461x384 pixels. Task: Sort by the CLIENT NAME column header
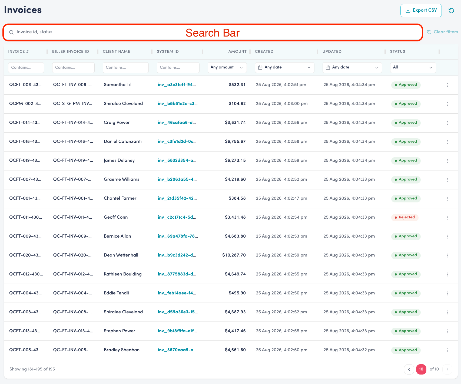click(117, 51)
